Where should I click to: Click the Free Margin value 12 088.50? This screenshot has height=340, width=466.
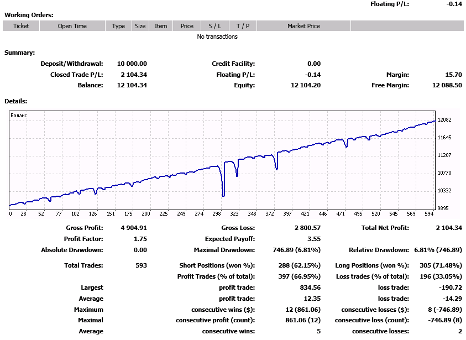coord(447,85)
